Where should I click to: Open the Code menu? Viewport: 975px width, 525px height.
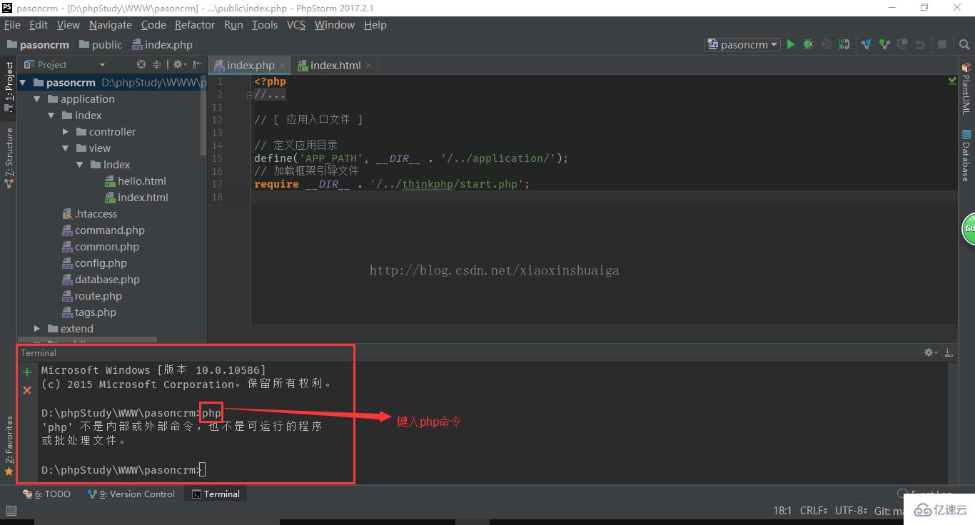point(153,24)
